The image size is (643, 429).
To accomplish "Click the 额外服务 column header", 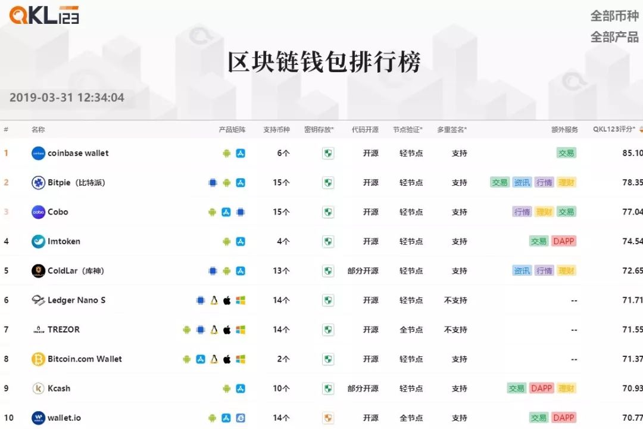I will point(564,130).
